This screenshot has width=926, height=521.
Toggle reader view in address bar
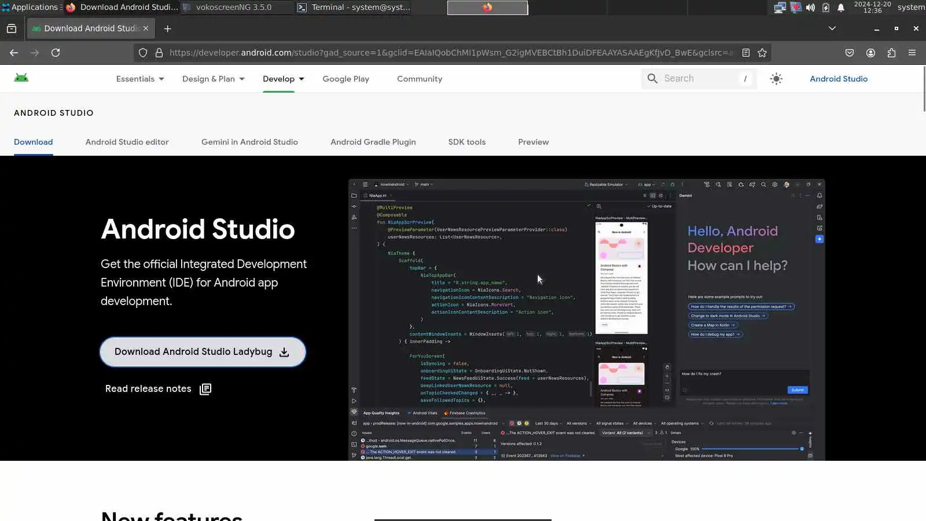click(746, 53)
